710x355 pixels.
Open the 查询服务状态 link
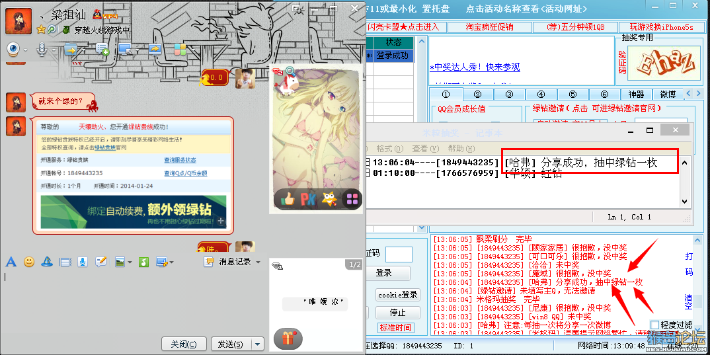pos(180,160)
